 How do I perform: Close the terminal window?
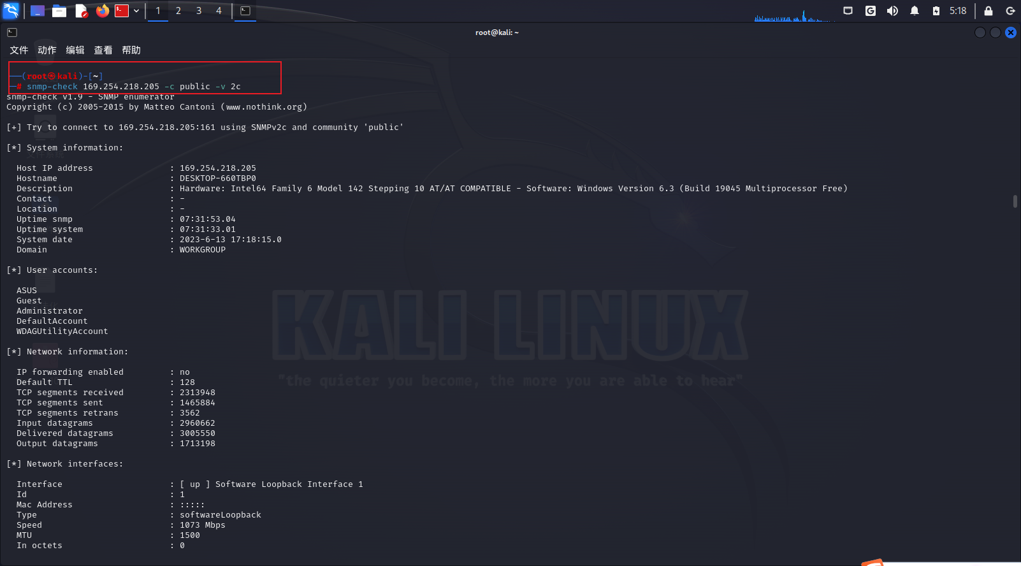(x=1011, y=33)
